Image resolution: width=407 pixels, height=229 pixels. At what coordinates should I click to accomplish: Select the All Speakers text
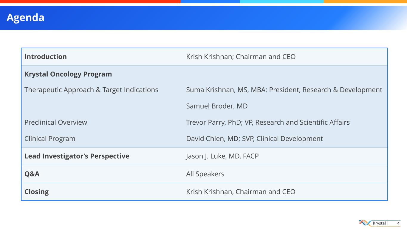click(205, 174)
